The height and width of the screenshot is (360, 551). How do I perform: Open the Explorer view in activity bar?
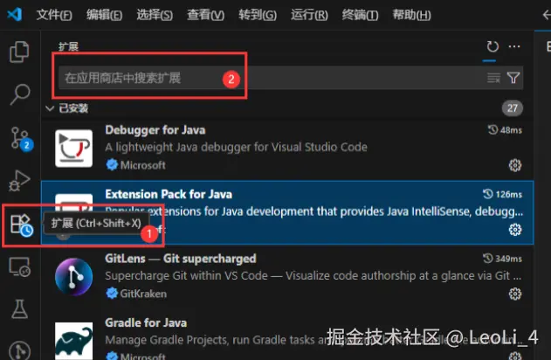pyautogui.click(x=19, y=52)
